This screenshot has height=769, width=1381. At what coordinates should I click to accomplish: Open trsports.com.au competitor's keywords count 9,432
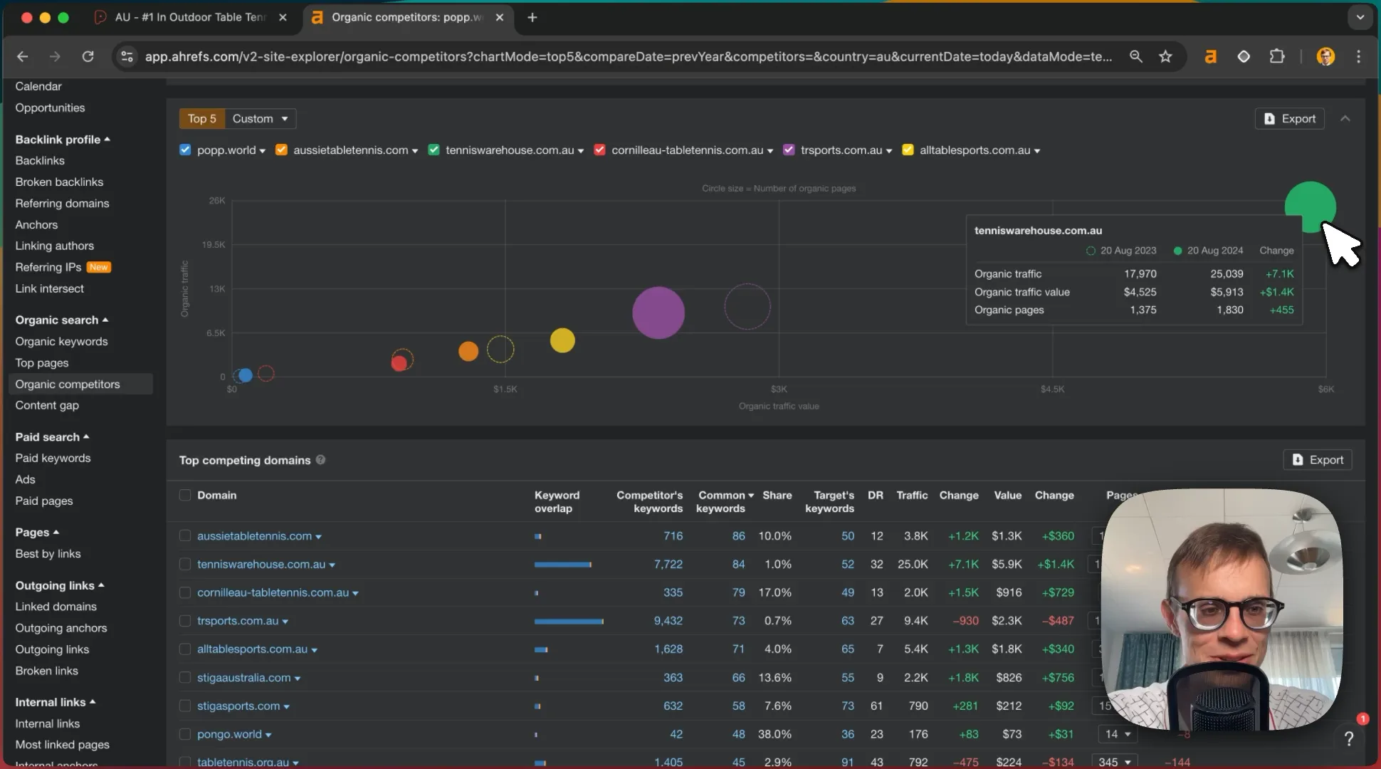tap(668, 621)
